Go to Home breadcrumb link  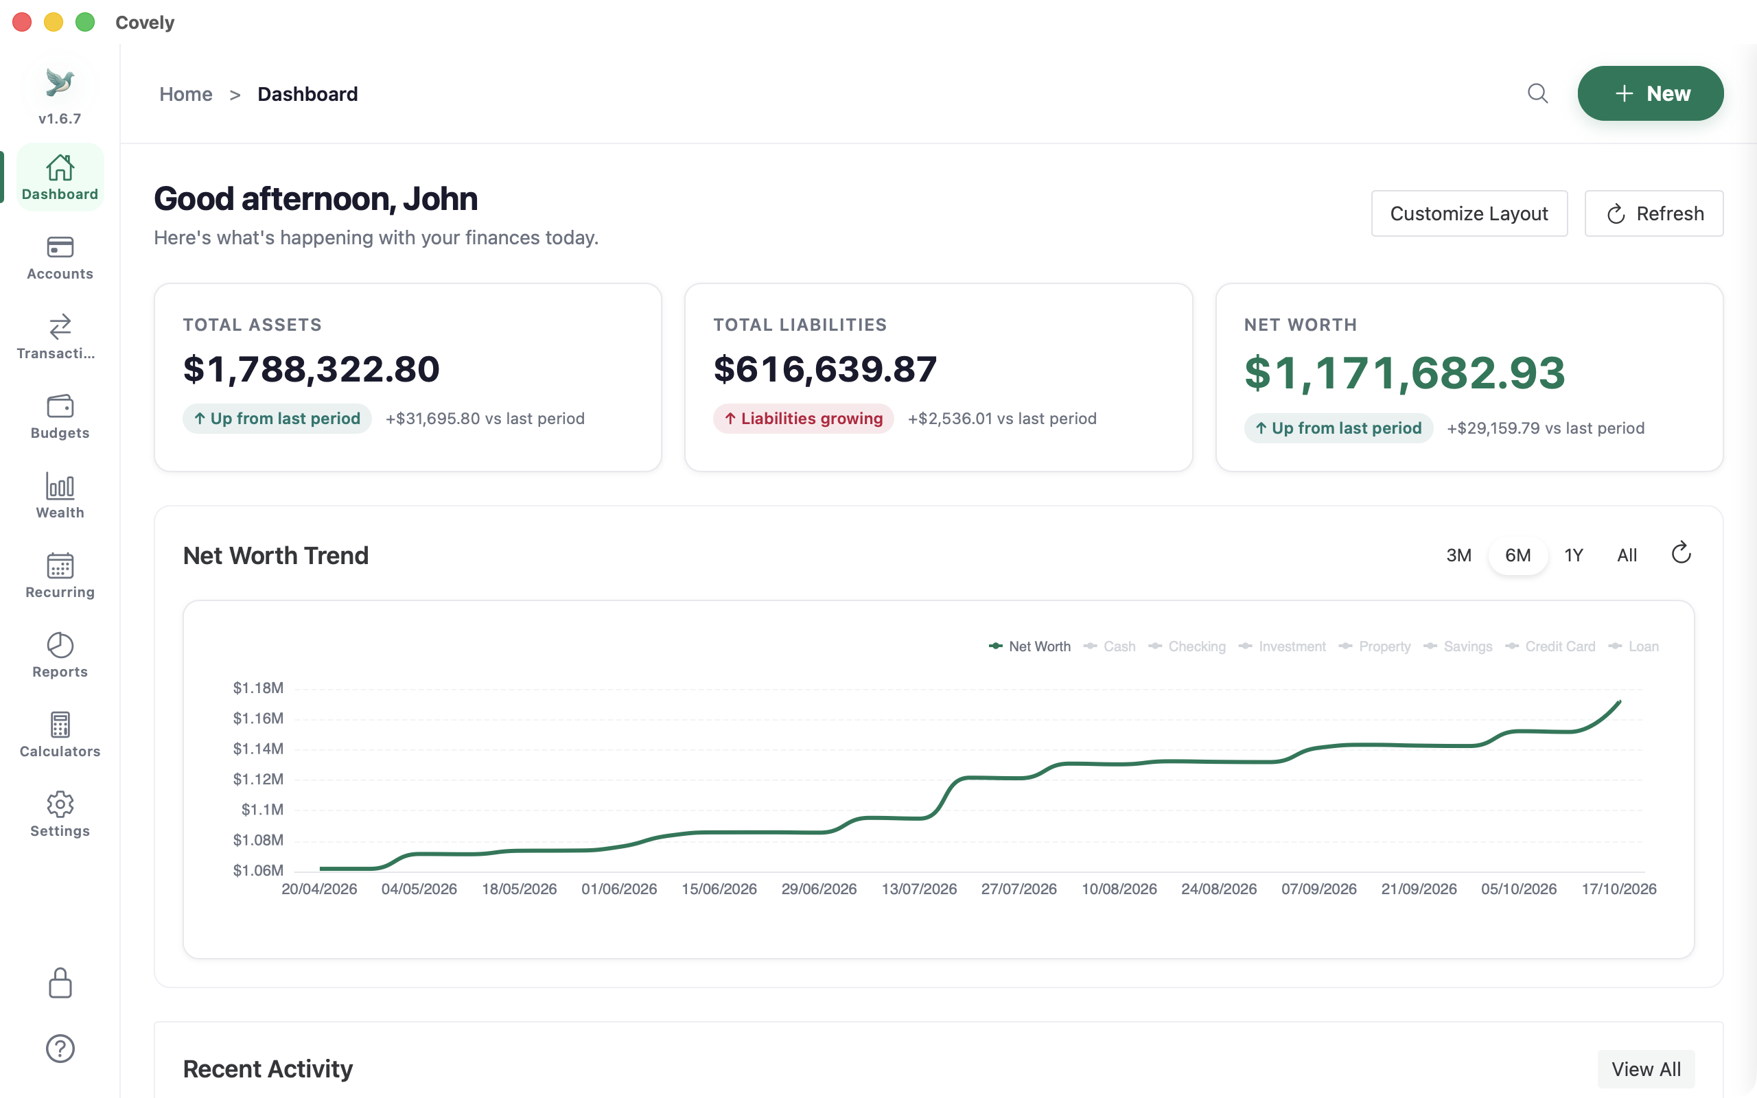click(186, 94)
